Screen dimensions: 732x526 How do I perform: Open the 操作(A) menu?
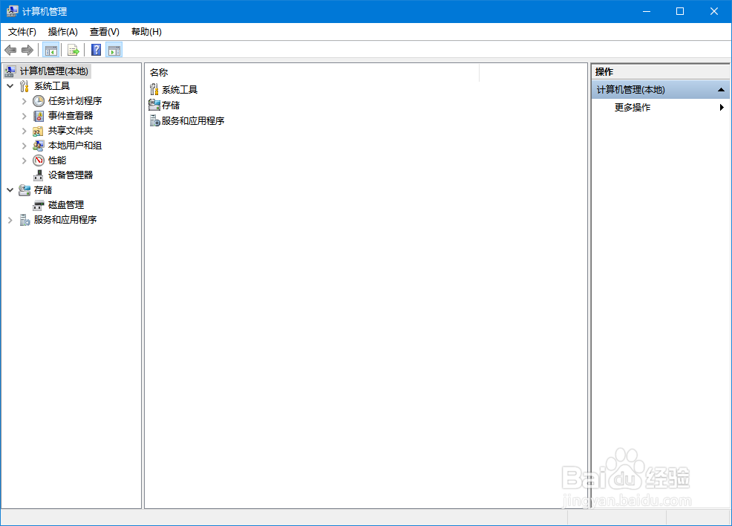click(62, 32)
